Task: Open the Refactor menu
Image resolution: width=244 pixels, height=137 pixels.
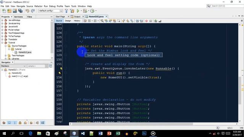Action: (x=39, y=6)
